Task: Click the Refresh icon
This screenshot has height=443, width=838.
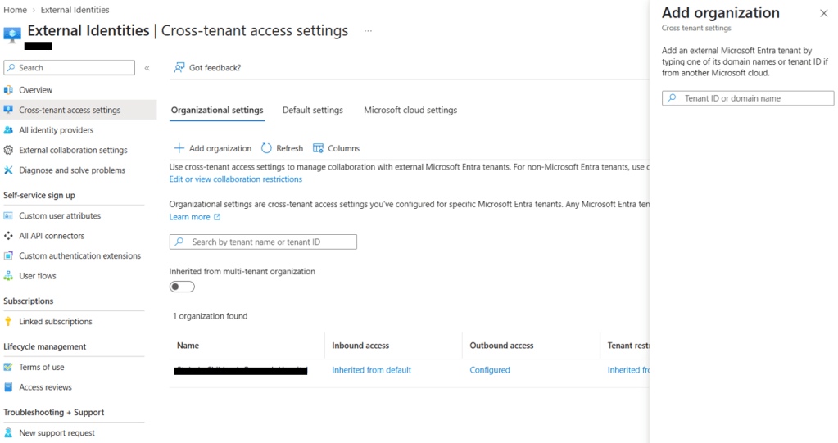Action: pos(266,148)
